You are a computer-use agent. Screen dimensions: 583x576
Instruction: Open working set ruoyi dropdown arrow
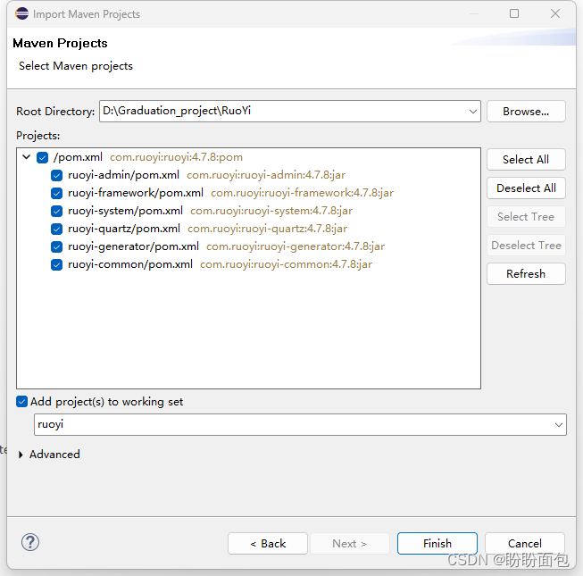(x=559, y=425)
